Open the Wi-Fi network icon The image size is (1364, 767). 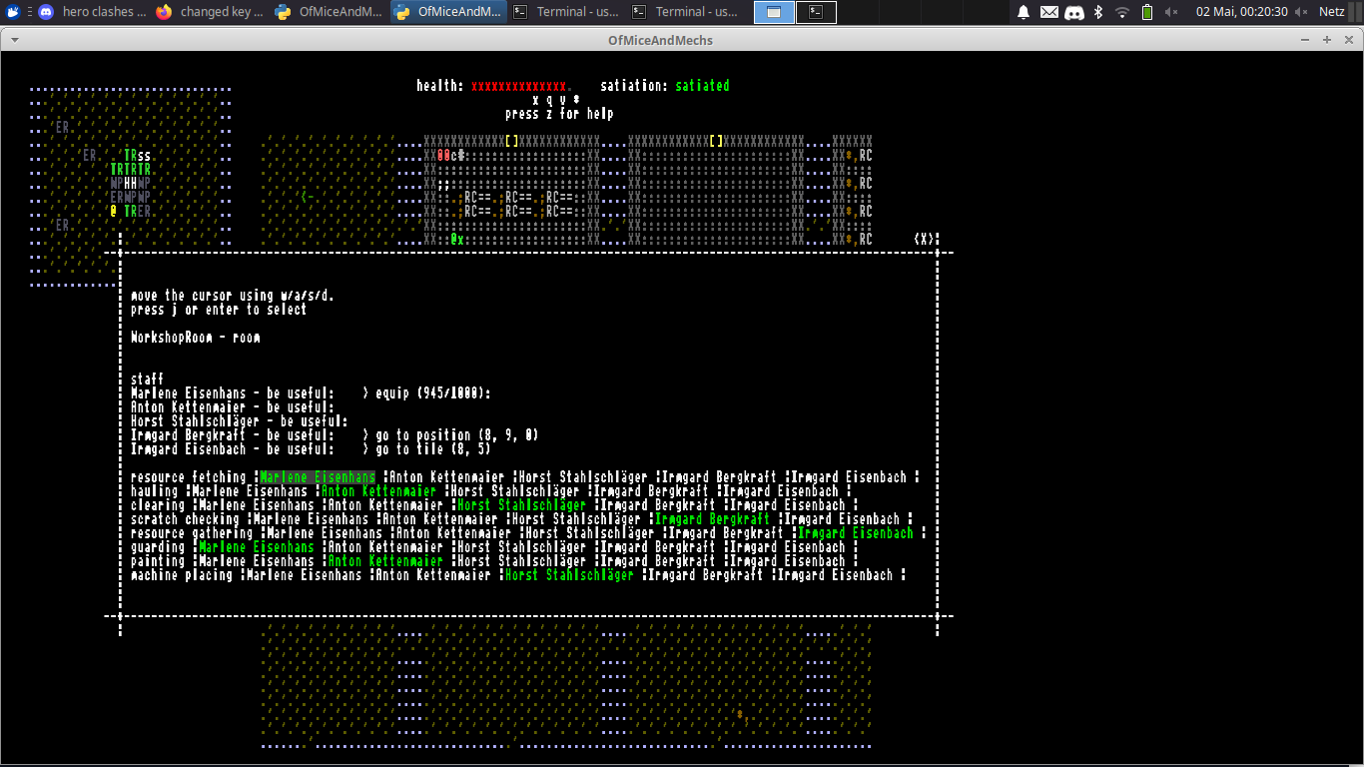(1122, 12)
